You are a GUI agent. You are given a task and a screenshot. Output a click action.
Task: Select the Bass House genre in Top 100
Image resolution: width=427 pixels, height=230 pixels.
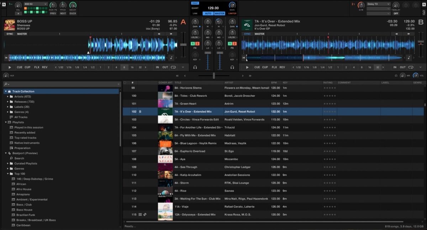pyautogui.click(x=24, y=210)
